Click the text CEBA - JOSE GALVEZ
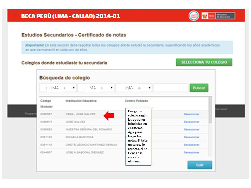Image resolution: width=251 pixels, height=188 pixels. (81, 114)
